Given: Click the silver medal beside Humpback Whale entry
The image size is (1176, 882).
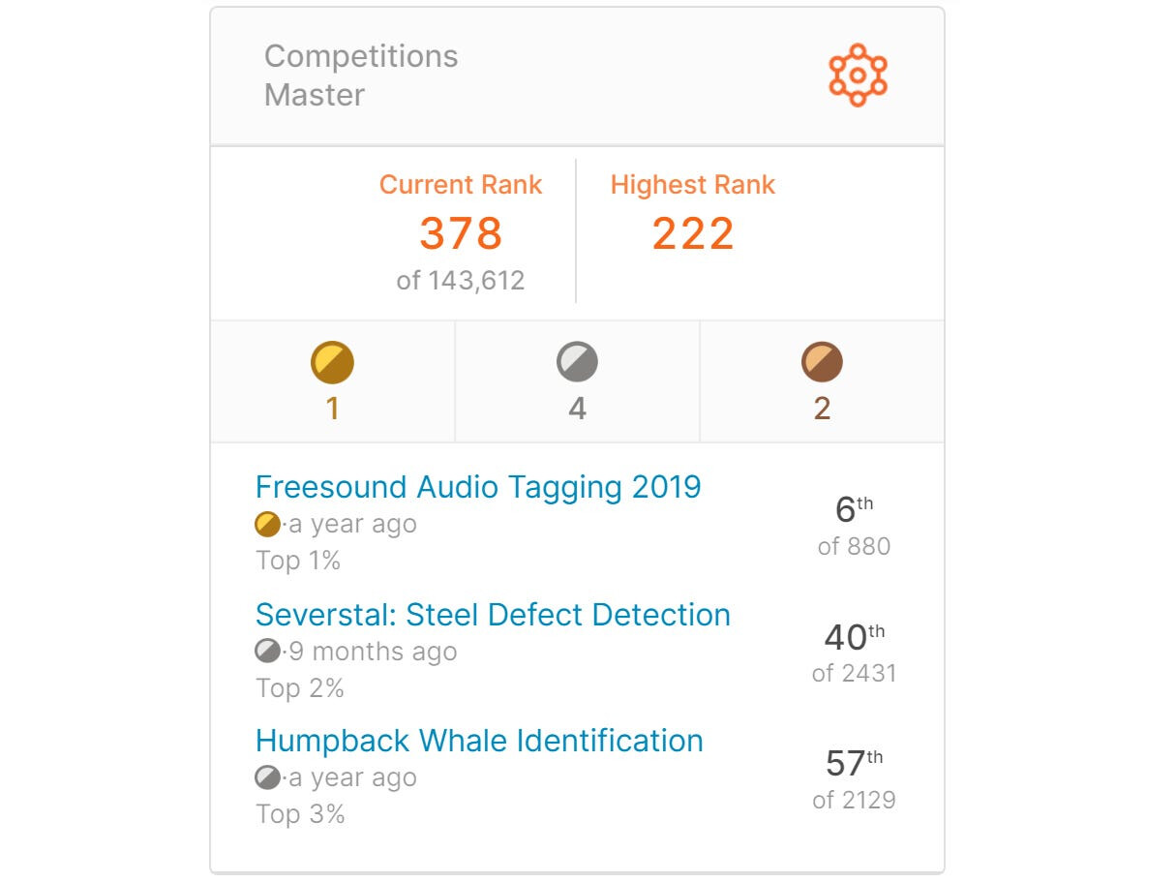Looking at the screenshot, I should coord(267,777).
